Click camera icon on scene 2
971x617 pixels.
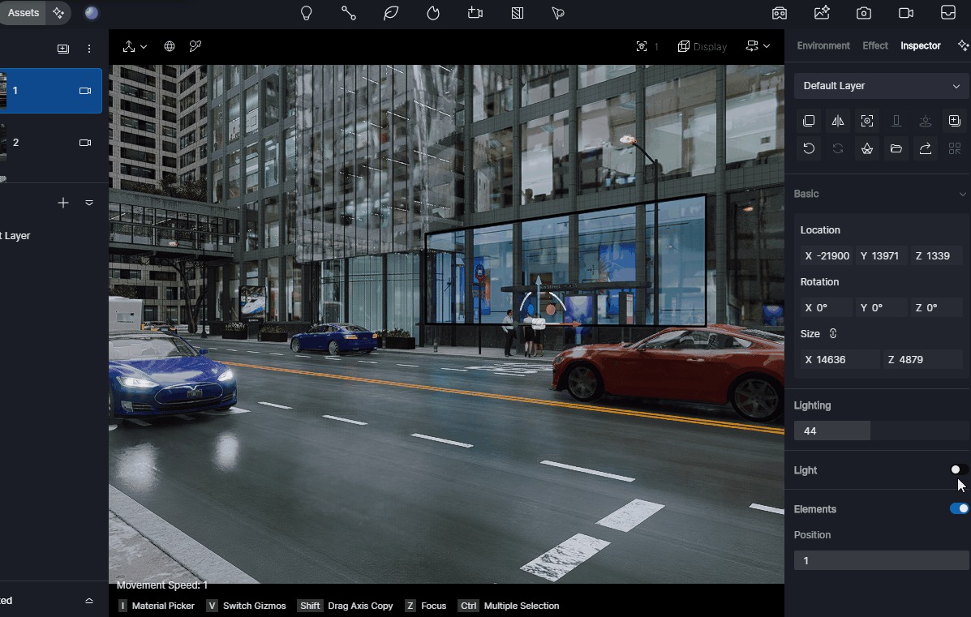85,143
